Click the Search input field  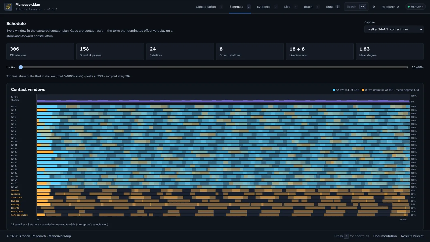tap(356, 7)
